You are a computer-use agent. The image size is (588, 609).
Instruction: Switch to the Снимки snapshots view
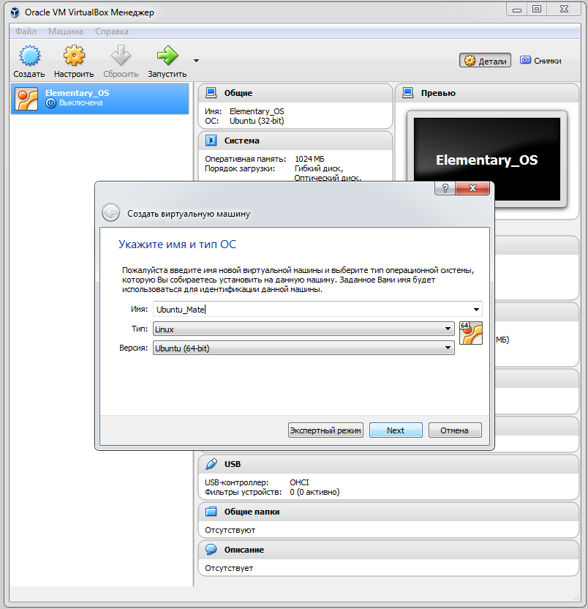point(540,61)
